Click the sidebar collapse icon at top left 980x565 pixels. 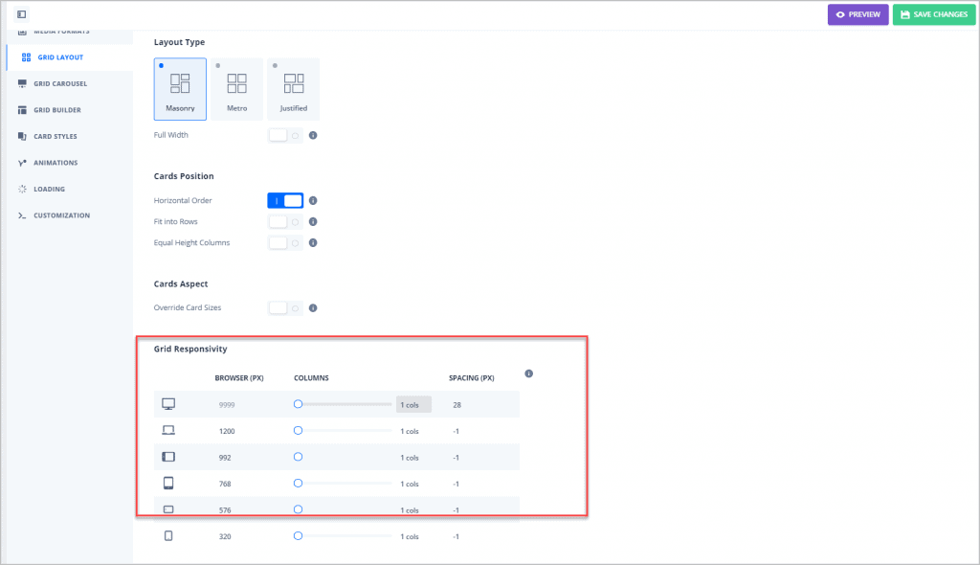pyautogui.click(x=22, y=14)
